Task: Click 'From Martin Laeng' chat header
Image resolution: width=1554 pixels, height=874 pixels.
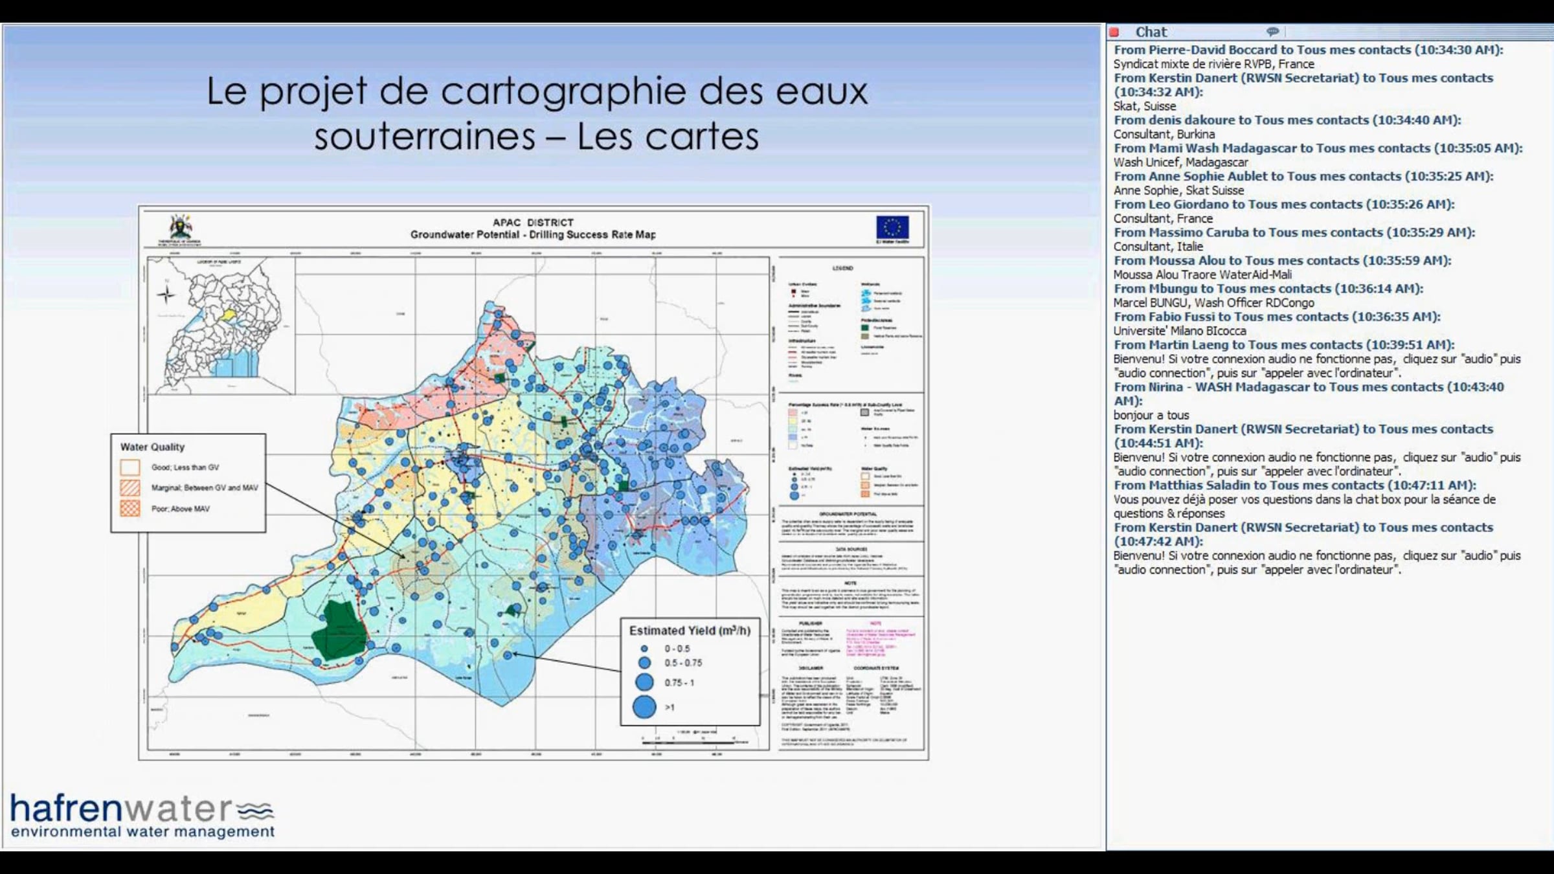Action: tap(1284, 345)
